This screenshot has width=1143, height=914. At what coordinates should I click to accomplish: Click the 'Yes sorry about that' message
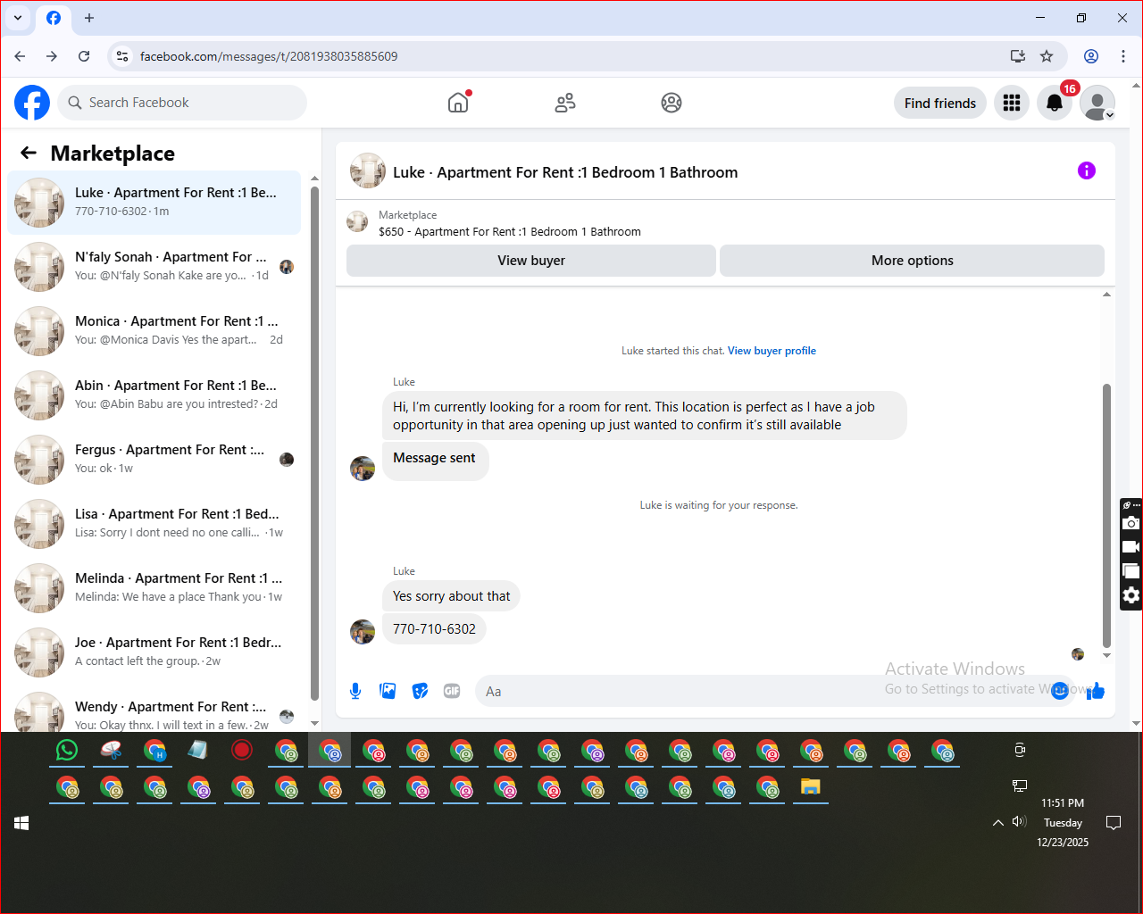coord(451,596)
